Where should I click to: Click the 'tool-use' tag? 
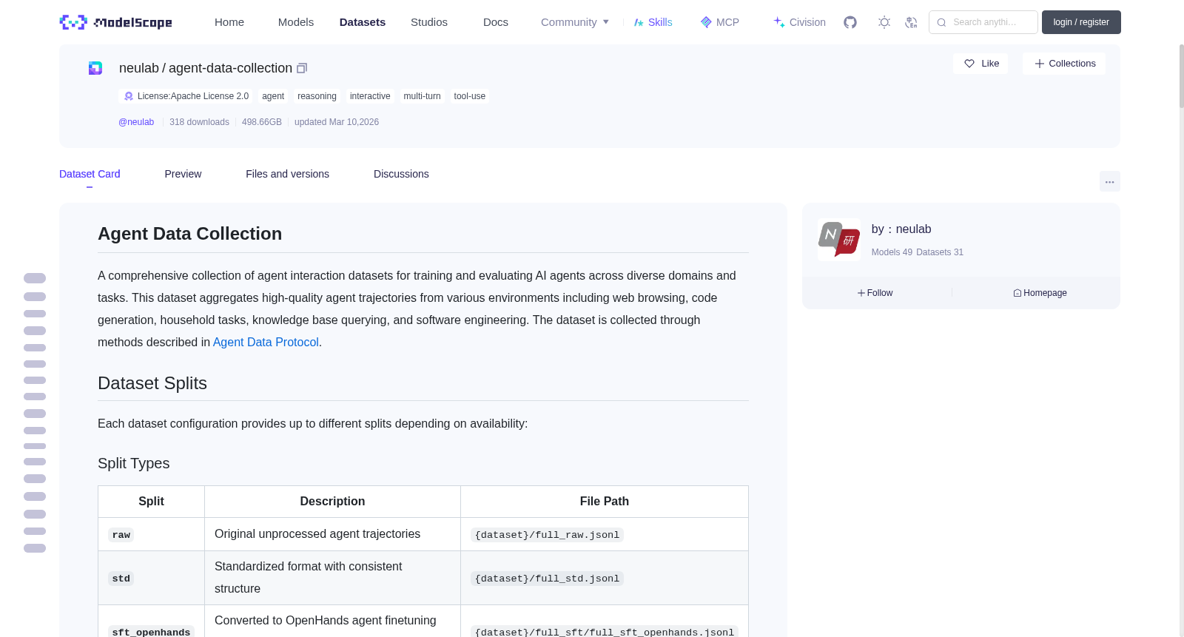tap(470, 96)
